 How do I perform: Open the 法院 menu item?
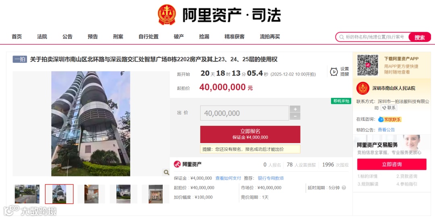(42, 37)
